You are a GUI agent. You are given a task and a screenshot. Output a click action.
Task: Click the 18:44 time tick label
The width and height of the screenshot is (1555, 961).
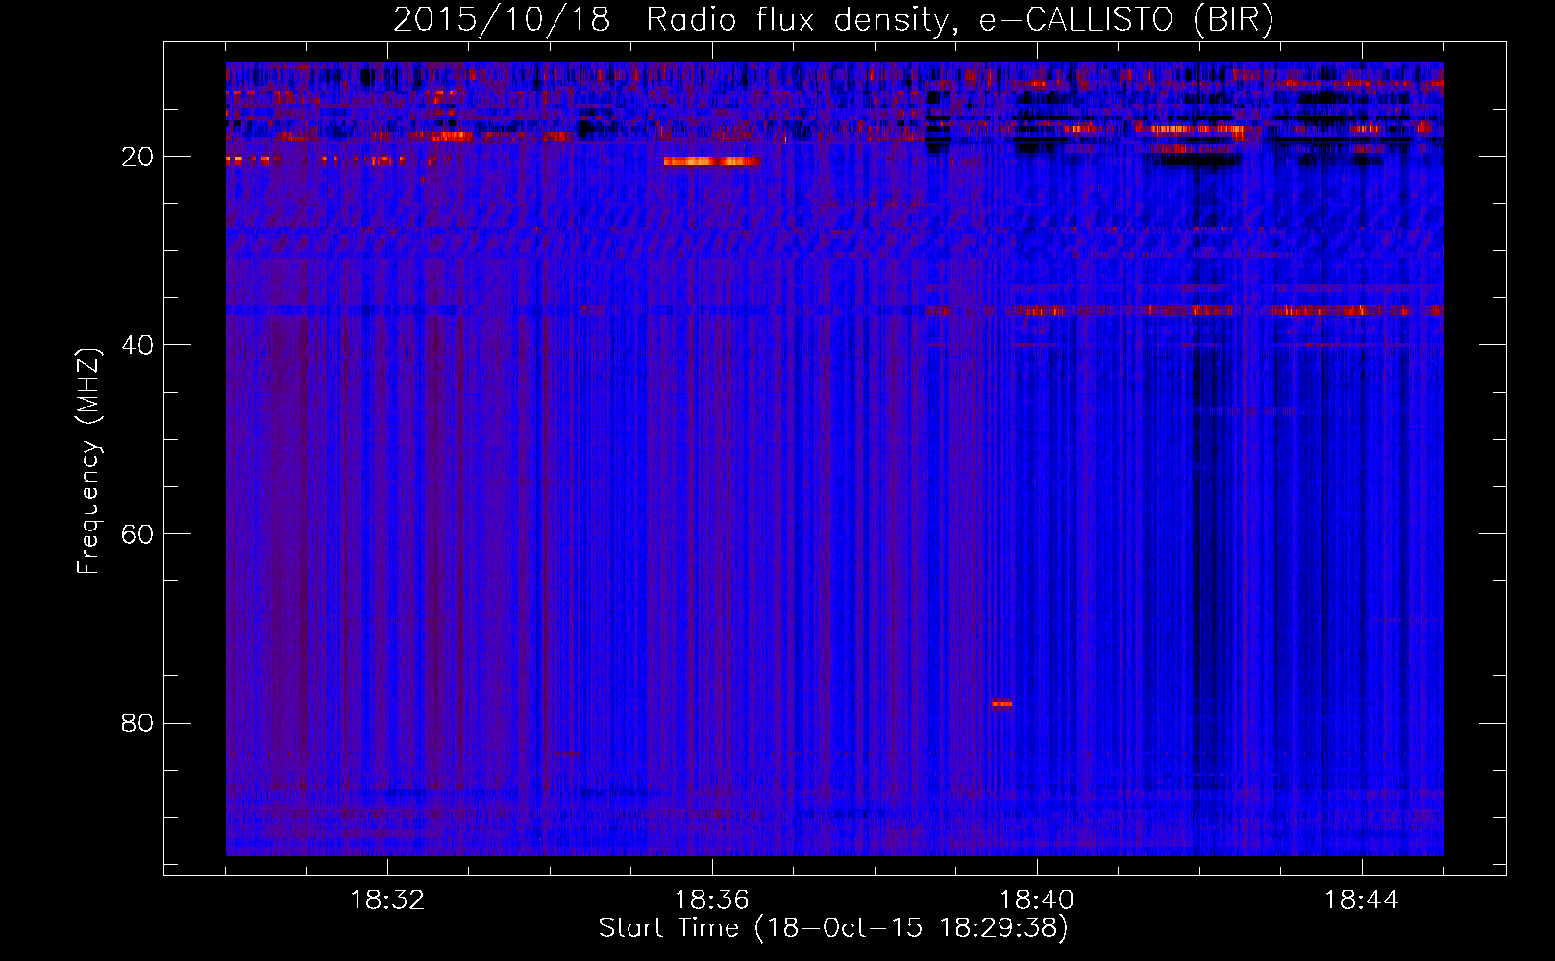pos(1362,900)
